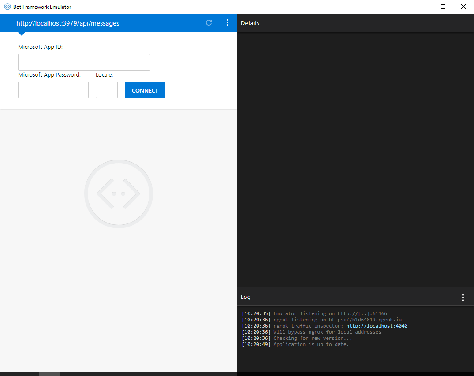
Task: Click the CONNECT button
Action: click(x=145, y=90)
